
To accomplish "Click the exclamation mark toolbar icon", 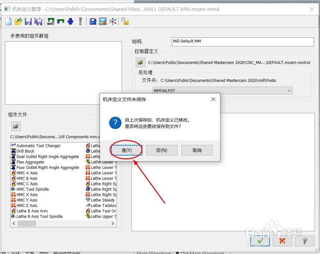I will click(80, 21).
